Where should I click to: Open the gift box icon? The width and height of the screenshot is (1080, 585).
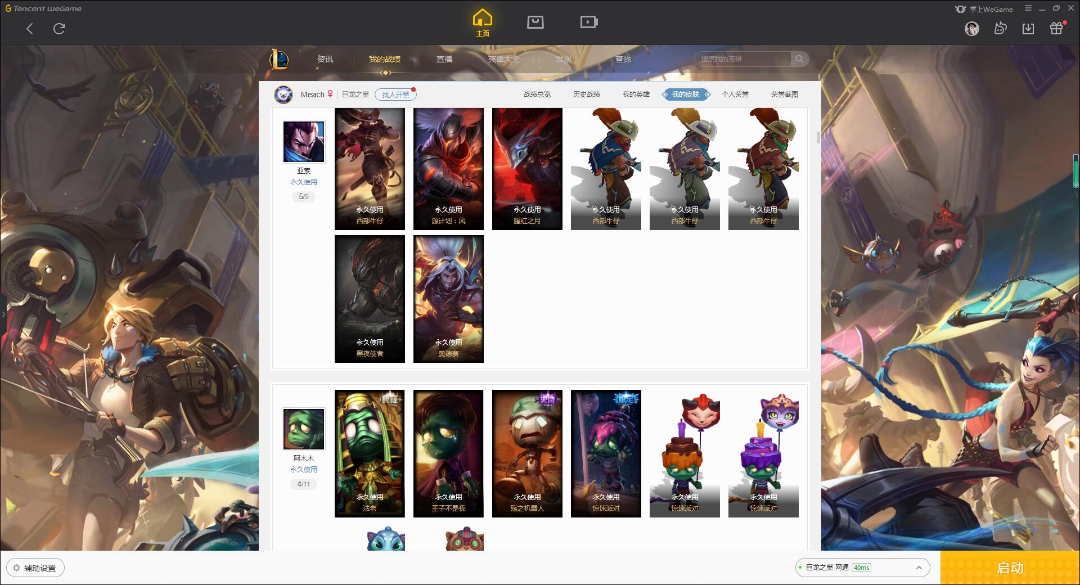click(x=1056, y=28)
